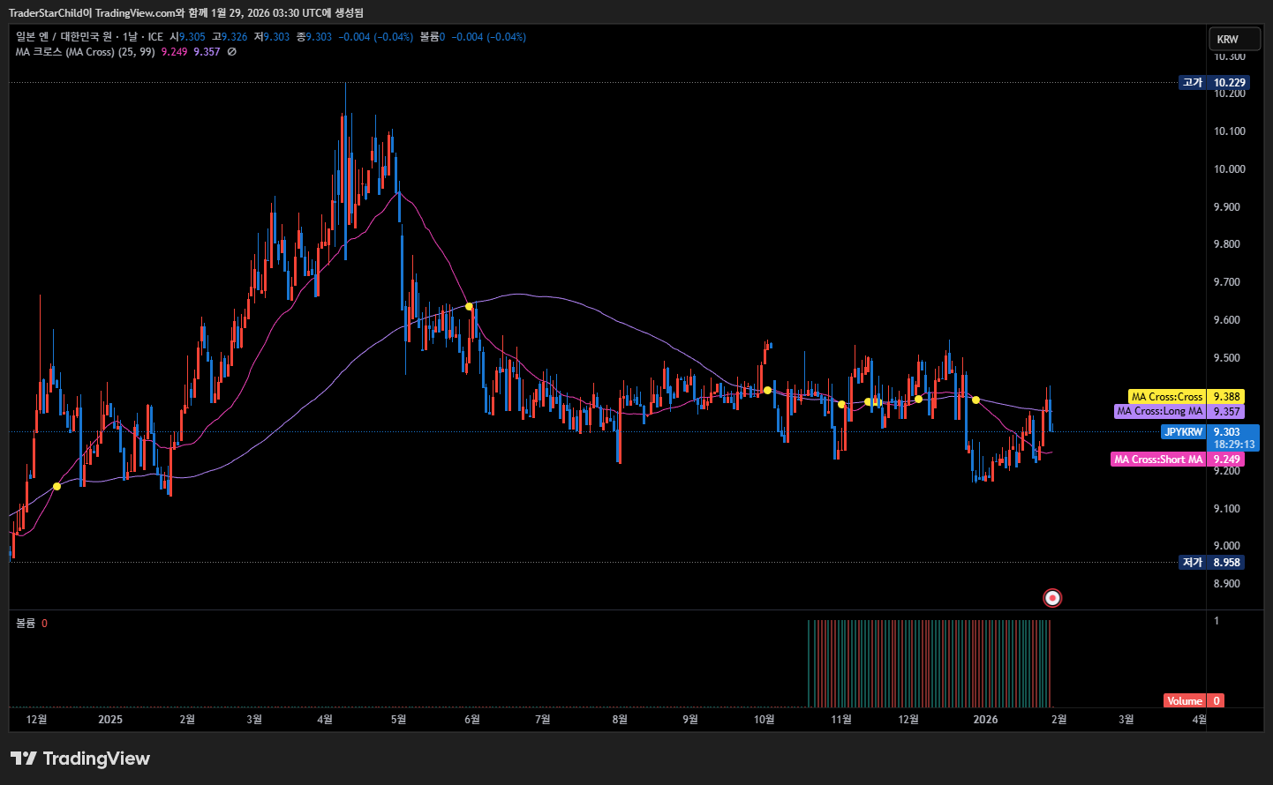The image size is (1273, 785).
Task: Click the TradingView logo at bottom left
Action: click(x=80, y=759)
